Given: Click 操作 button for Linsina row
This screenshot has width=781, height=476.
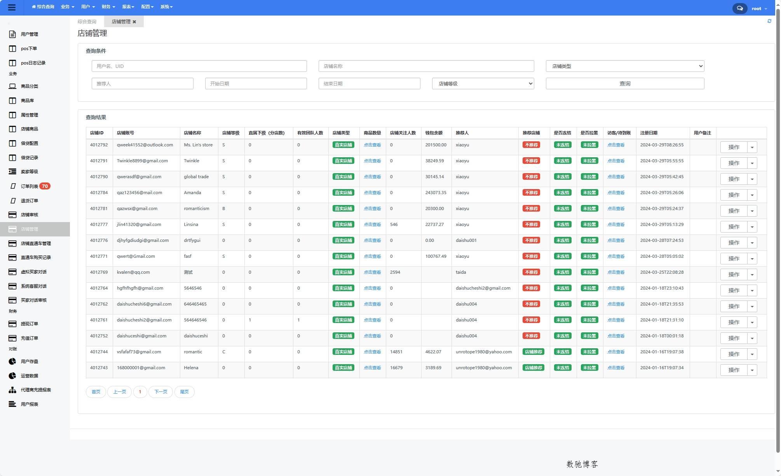Looking at the screenshot, I should (x=734, y=227).
